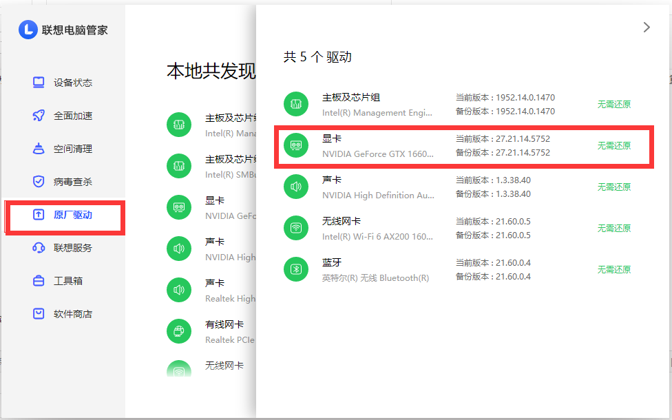Click the 有线网卡 title in local list

[224, 324]
